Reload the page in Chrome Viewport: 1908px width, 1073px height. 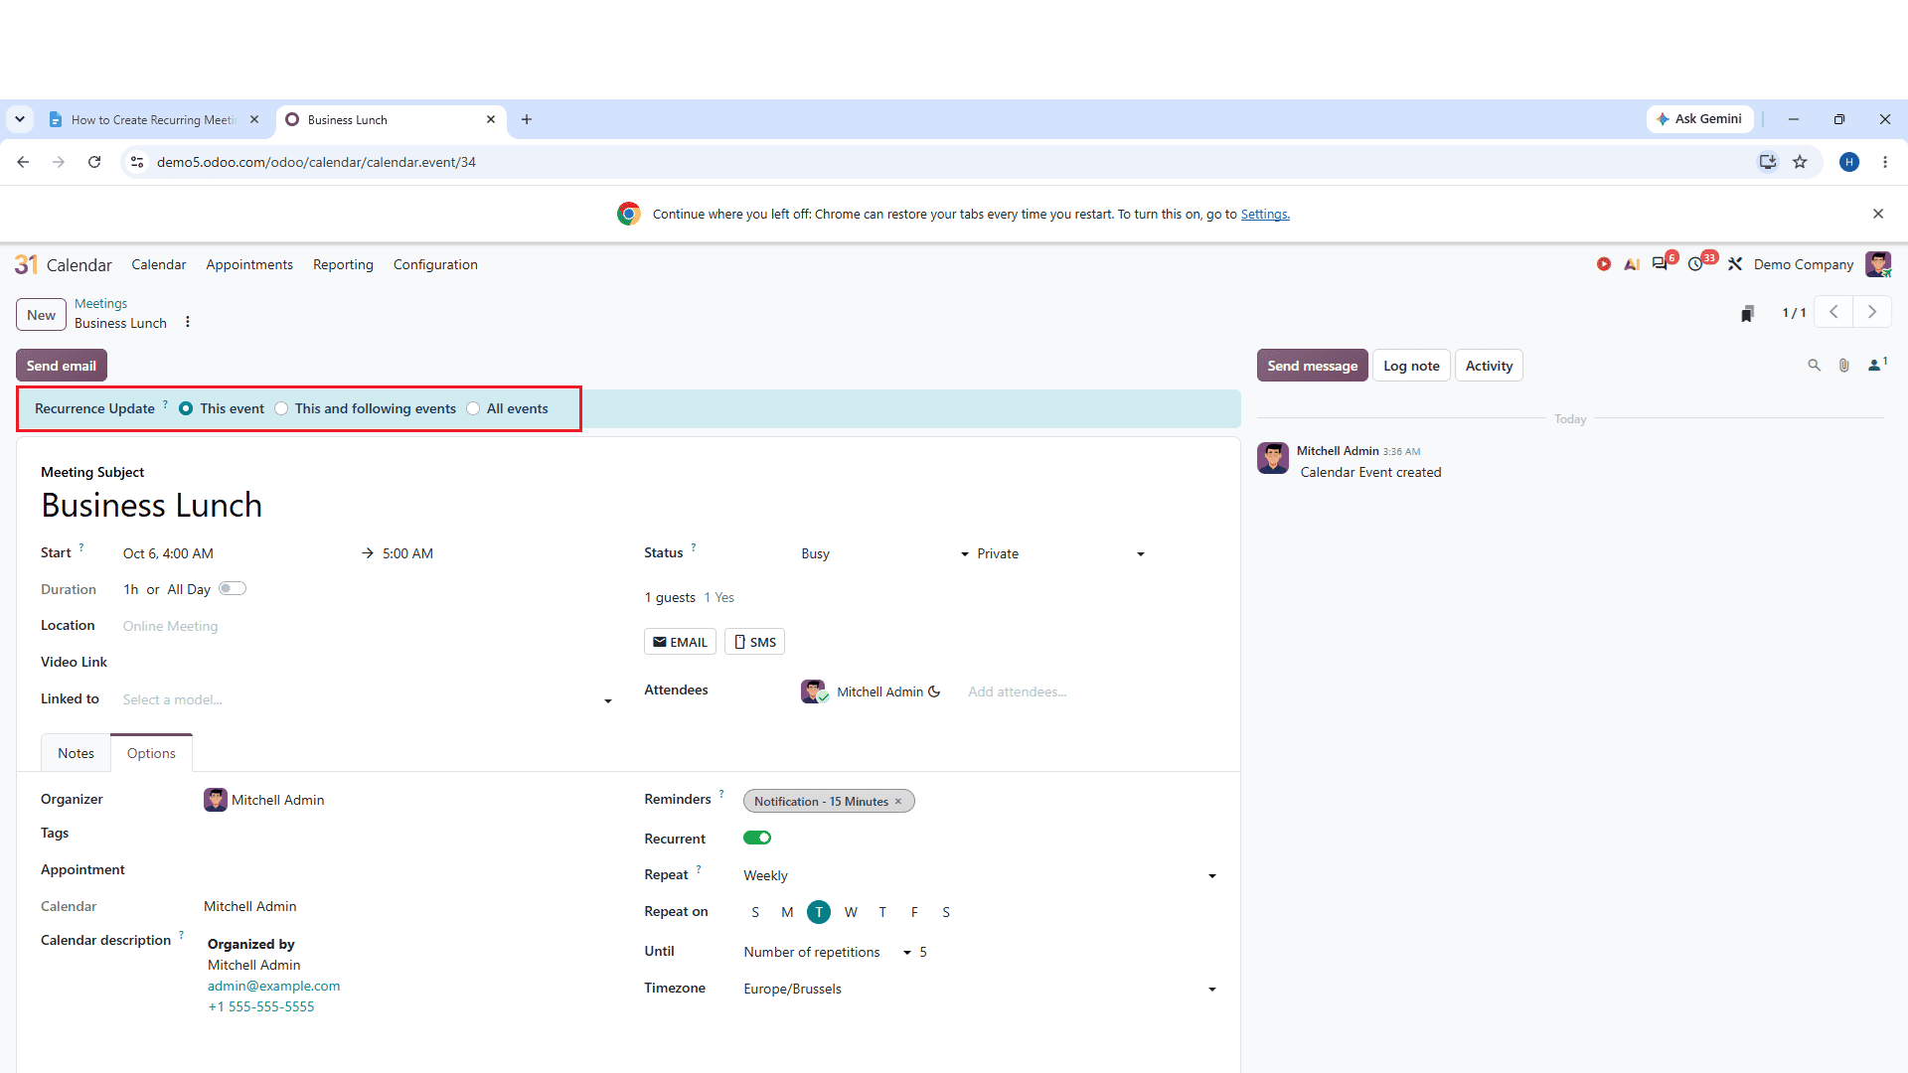click(x=94, y=162)
